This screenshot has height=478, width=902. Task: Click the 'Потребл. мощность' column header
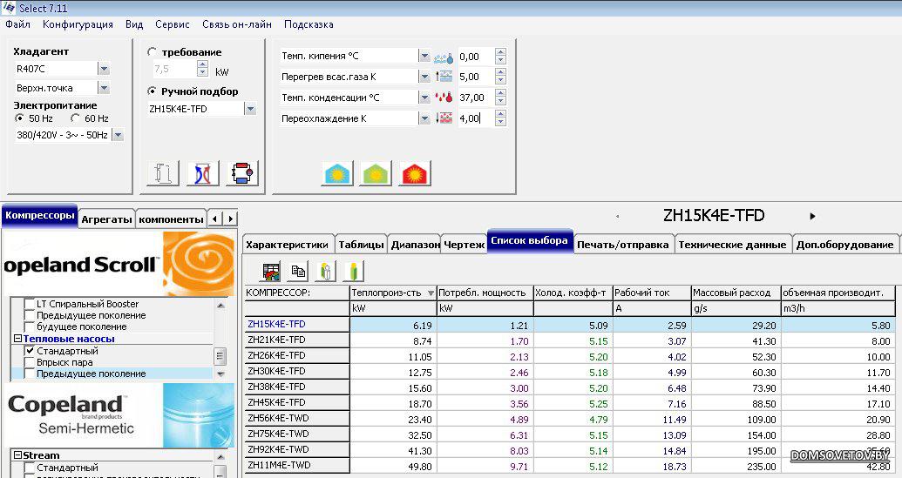(x=485, y=293)
